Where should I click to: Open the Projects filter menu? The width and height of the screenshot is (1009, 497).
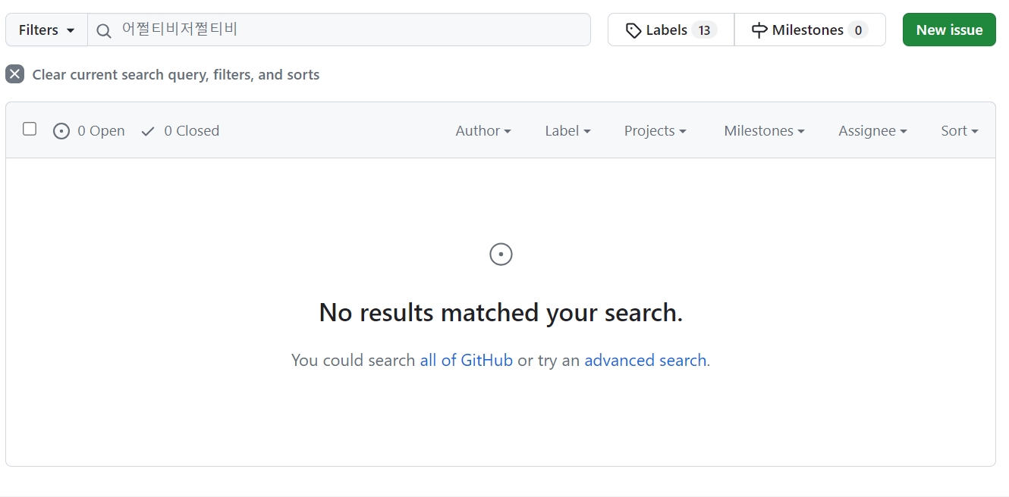(x=655, y=130)
